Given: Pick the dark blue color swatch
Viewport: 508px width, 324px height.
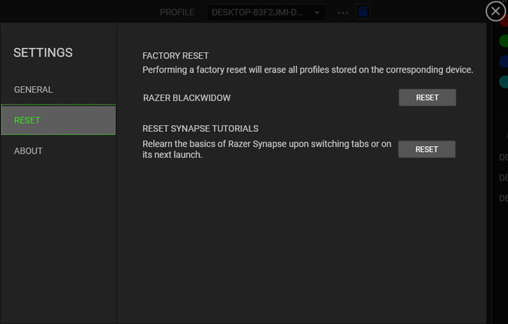Looking at the screenshot, I should point(504,61).
